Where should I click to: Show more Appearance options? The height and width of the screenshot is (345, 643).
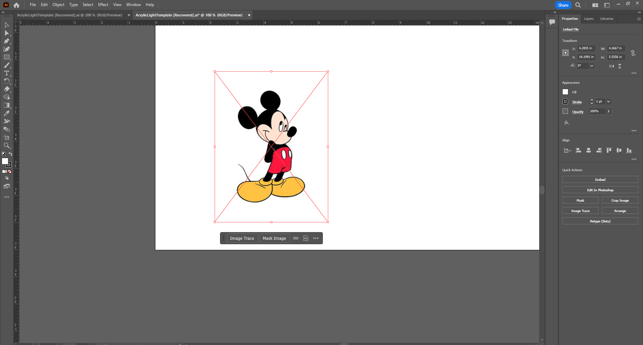click(x=634, y=131)
